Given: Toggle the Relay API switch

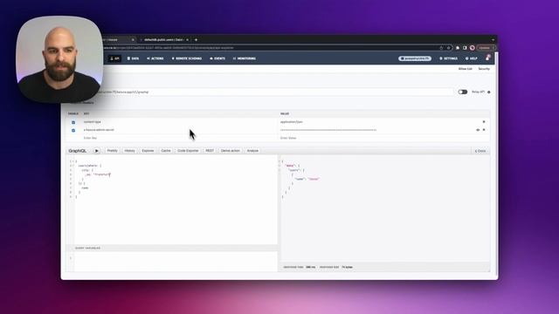Looking at the screenshot, I should point(462,92).
